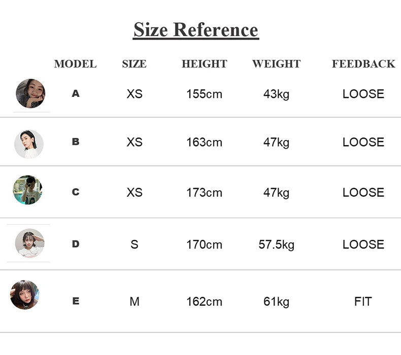This screenshot has width=401, height=355.
Task: Click size S in model D row
Action: [x=135, y=244]
